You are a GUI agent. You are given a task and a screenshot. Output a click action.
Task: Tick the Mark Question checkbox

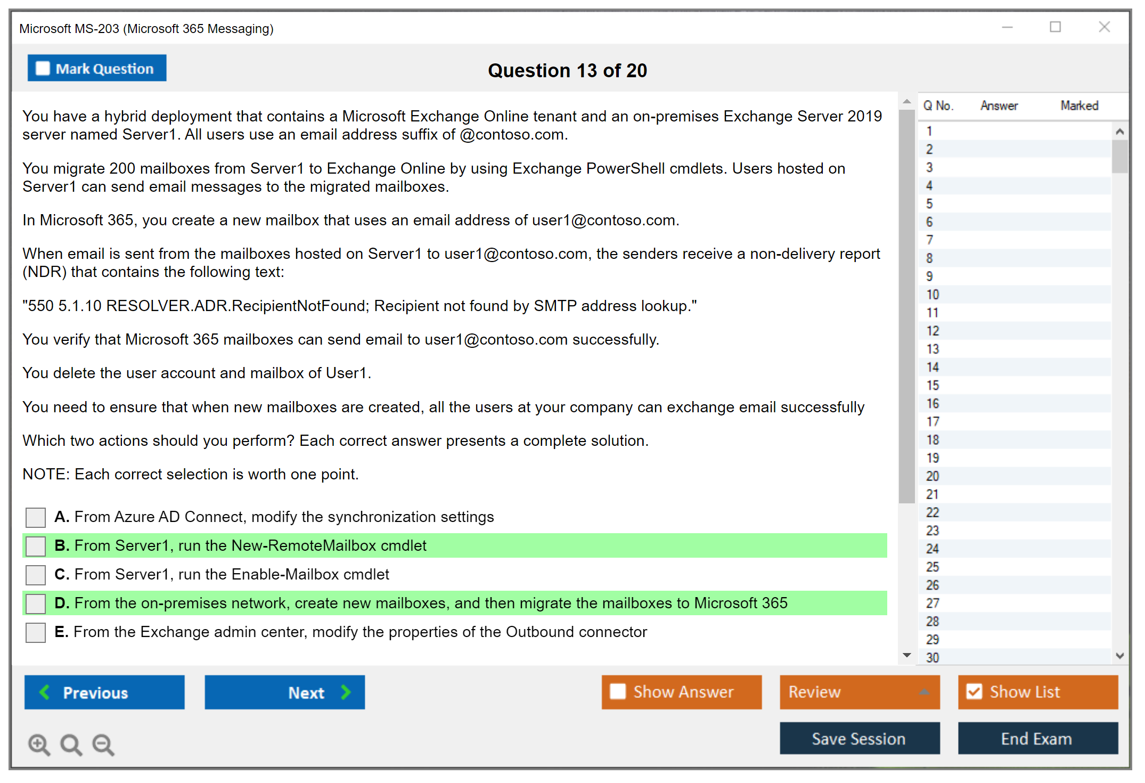(43, 68)
